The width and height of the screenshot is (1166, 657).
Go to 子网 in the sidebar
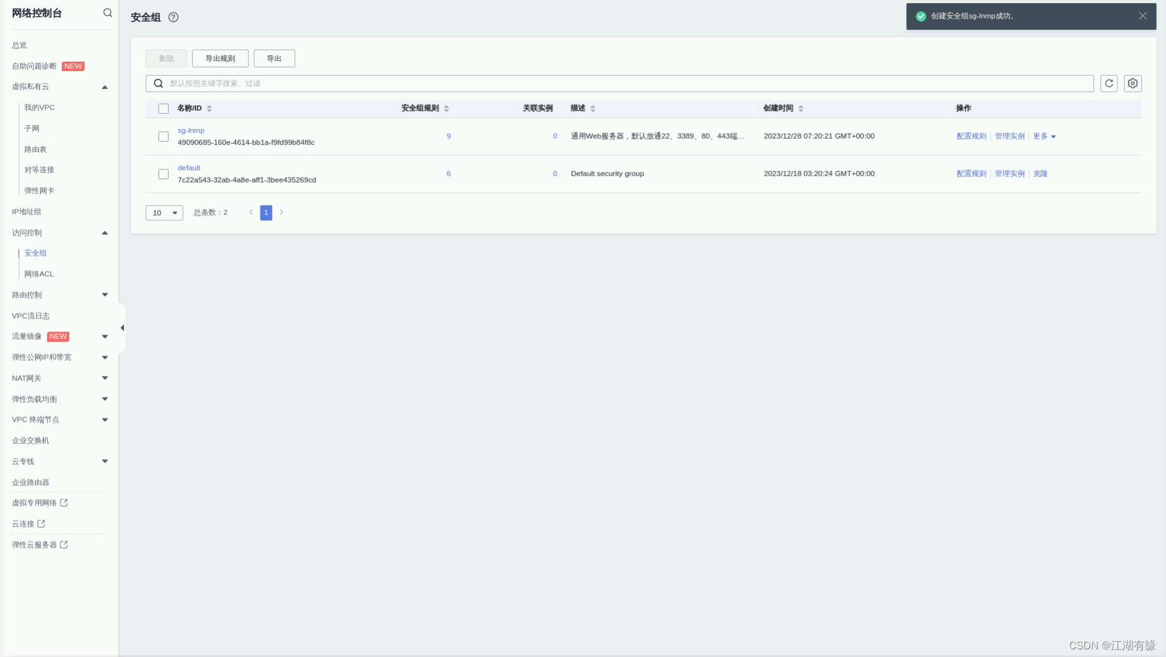[x=32, y=128]
